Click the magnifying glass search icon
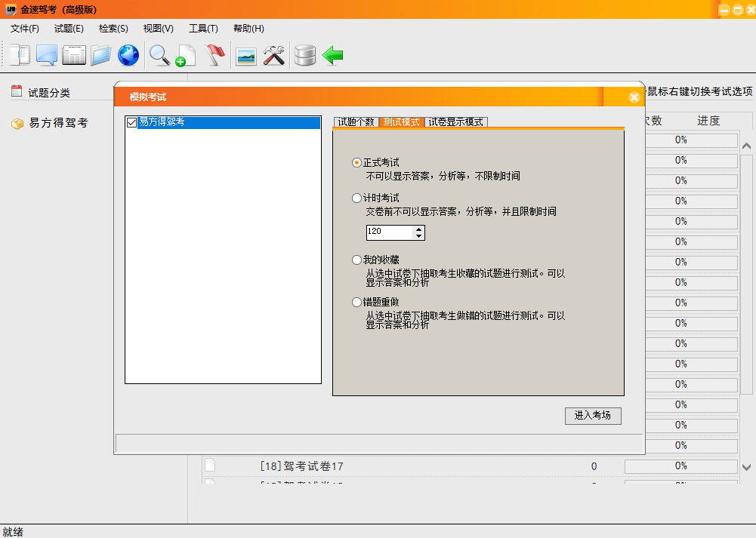This screenshot has width=756, height=538. [159, 55]
